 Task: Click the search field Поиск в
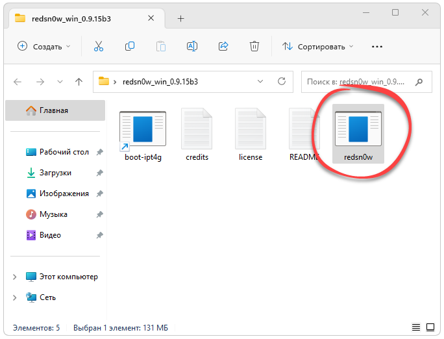click(367, 82)
